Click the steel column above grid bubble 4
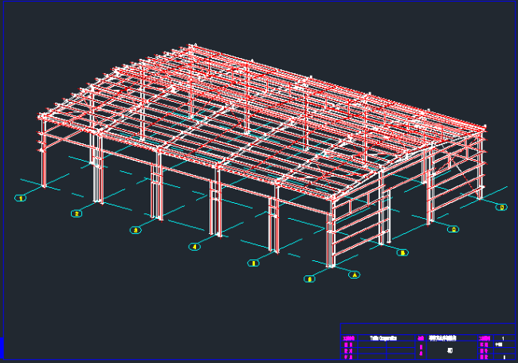This screenshot has width=518, height=363. (216, 209)
